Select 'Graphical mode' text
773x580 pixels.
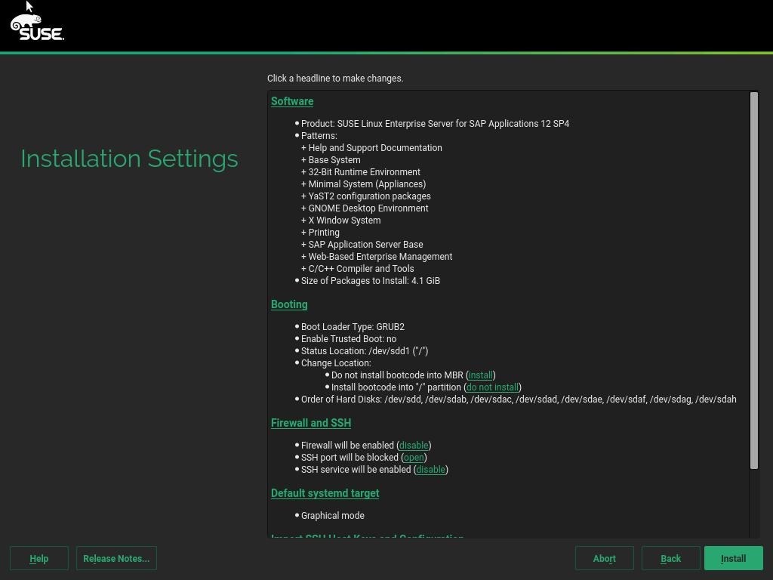[333, 515]
